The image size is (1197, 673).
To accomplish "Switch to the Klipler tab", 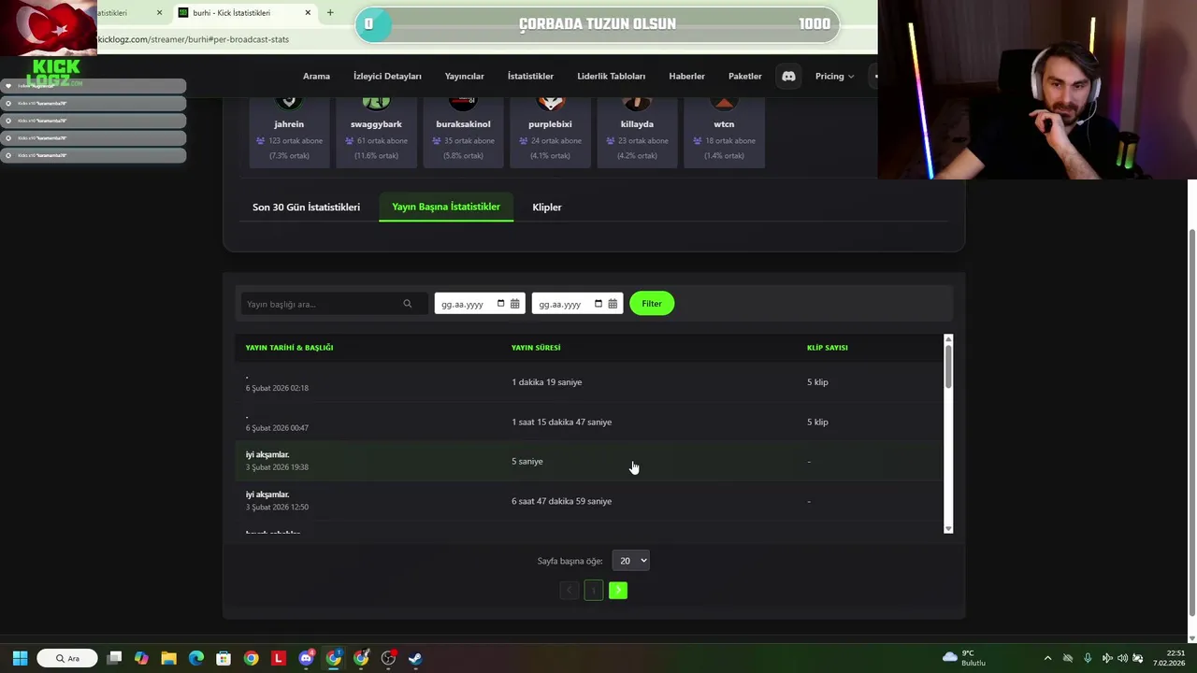I will click(547, 207).
